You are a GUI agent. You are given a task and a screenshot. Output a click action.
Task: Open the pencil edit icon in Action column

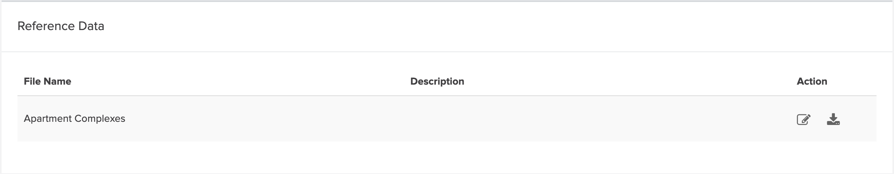pos(803,119)
